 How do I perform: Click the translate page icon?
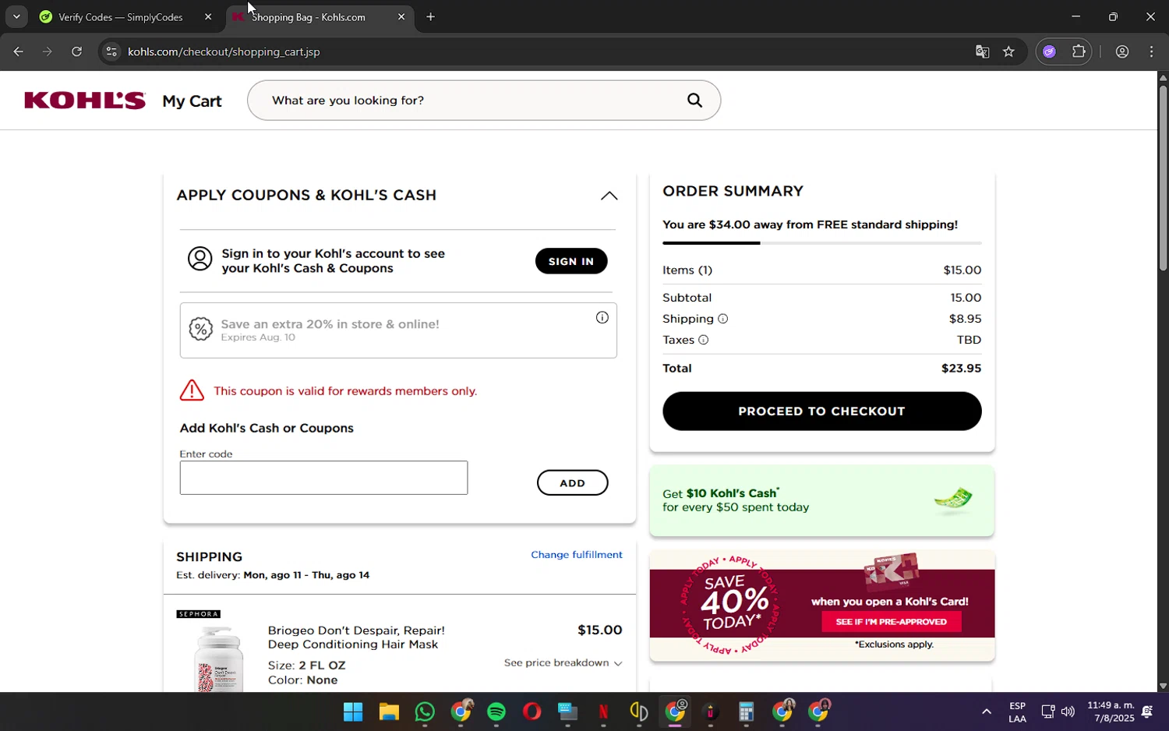pyautogui.click(x=982, y=51)
